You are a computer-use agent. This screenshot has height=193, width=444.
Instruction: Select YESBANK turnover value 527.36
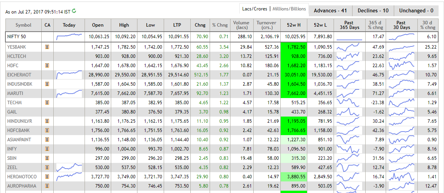click(273, 47)
